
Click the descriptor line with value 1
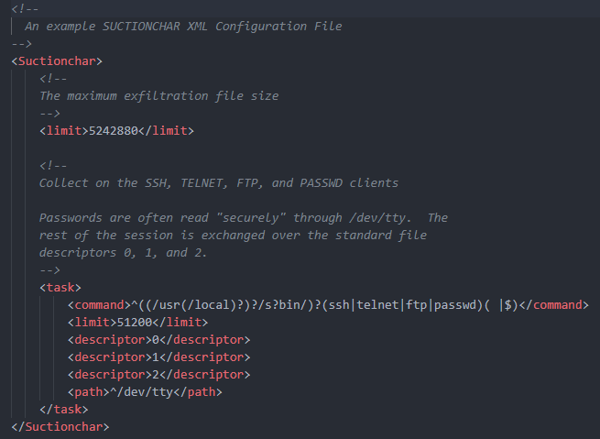[x=158, y=357]
